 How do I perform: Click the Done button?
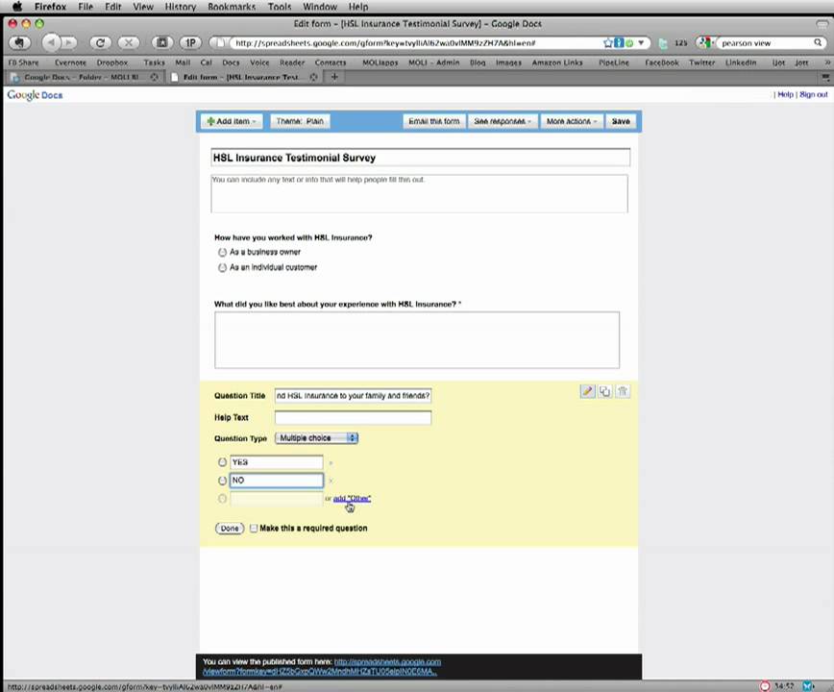[230, 529]
